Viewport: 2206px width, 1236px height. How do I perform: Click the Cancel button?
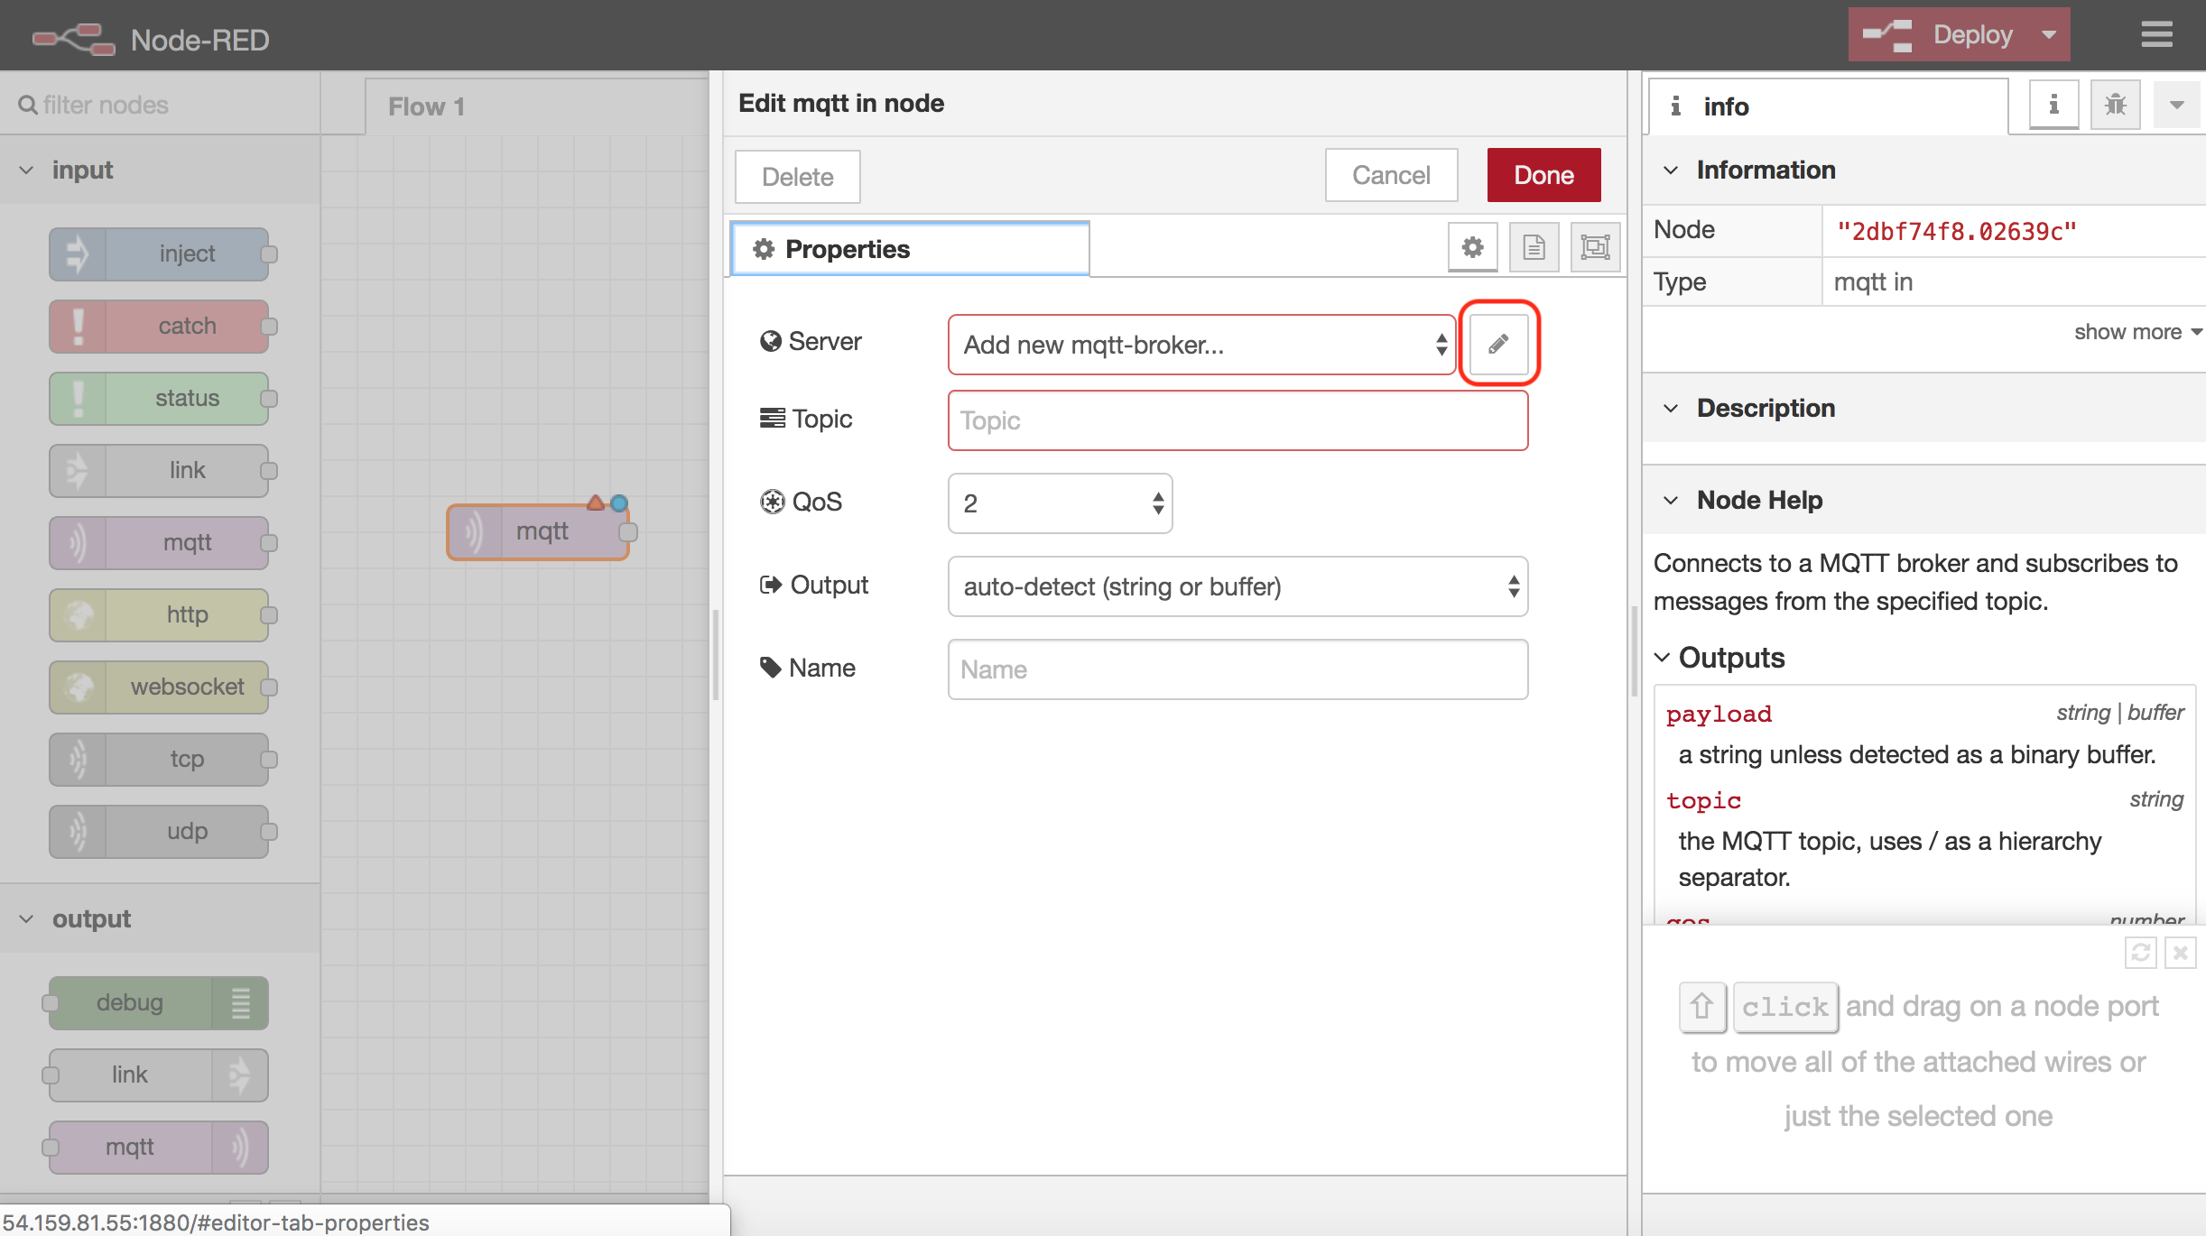[x=1391, y=175]
